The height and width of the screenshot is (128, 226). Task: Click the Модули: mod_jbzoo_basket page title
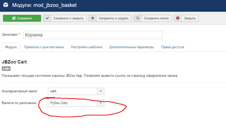coord(44,5)
